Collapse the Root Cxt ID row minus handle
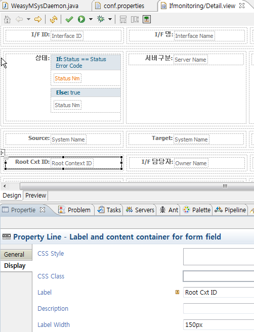254x332 pixels. [6, 158]
